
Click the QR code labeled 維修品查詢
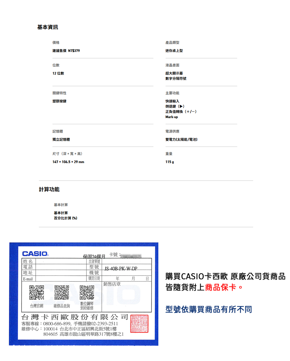[62, 292]
